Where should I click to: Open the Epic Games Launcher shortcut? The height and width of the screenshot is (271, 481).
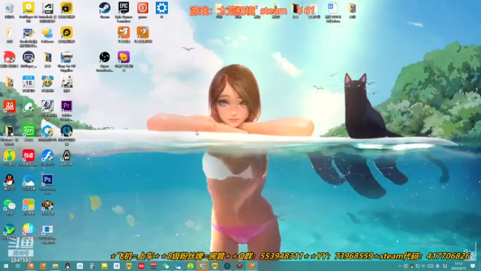[124, 8]
